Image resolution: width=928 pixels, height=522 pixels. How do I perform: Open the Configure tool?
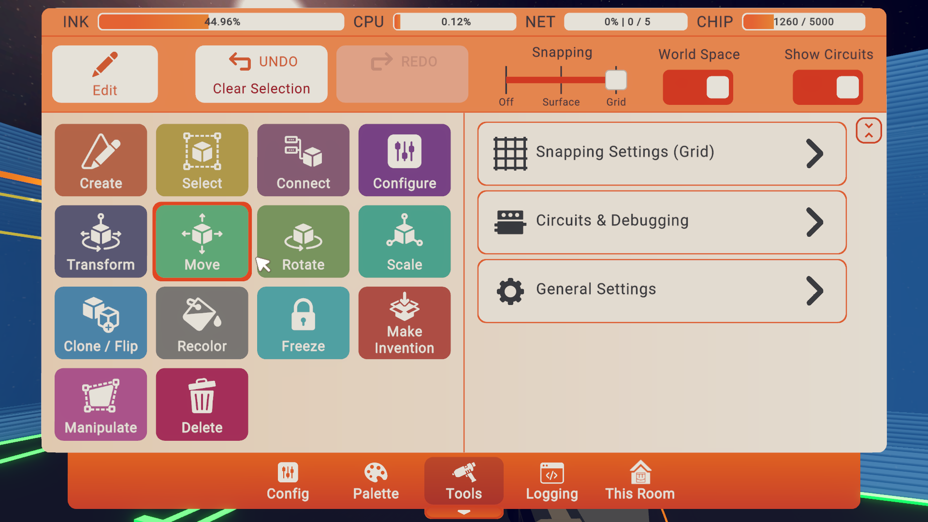404,160
